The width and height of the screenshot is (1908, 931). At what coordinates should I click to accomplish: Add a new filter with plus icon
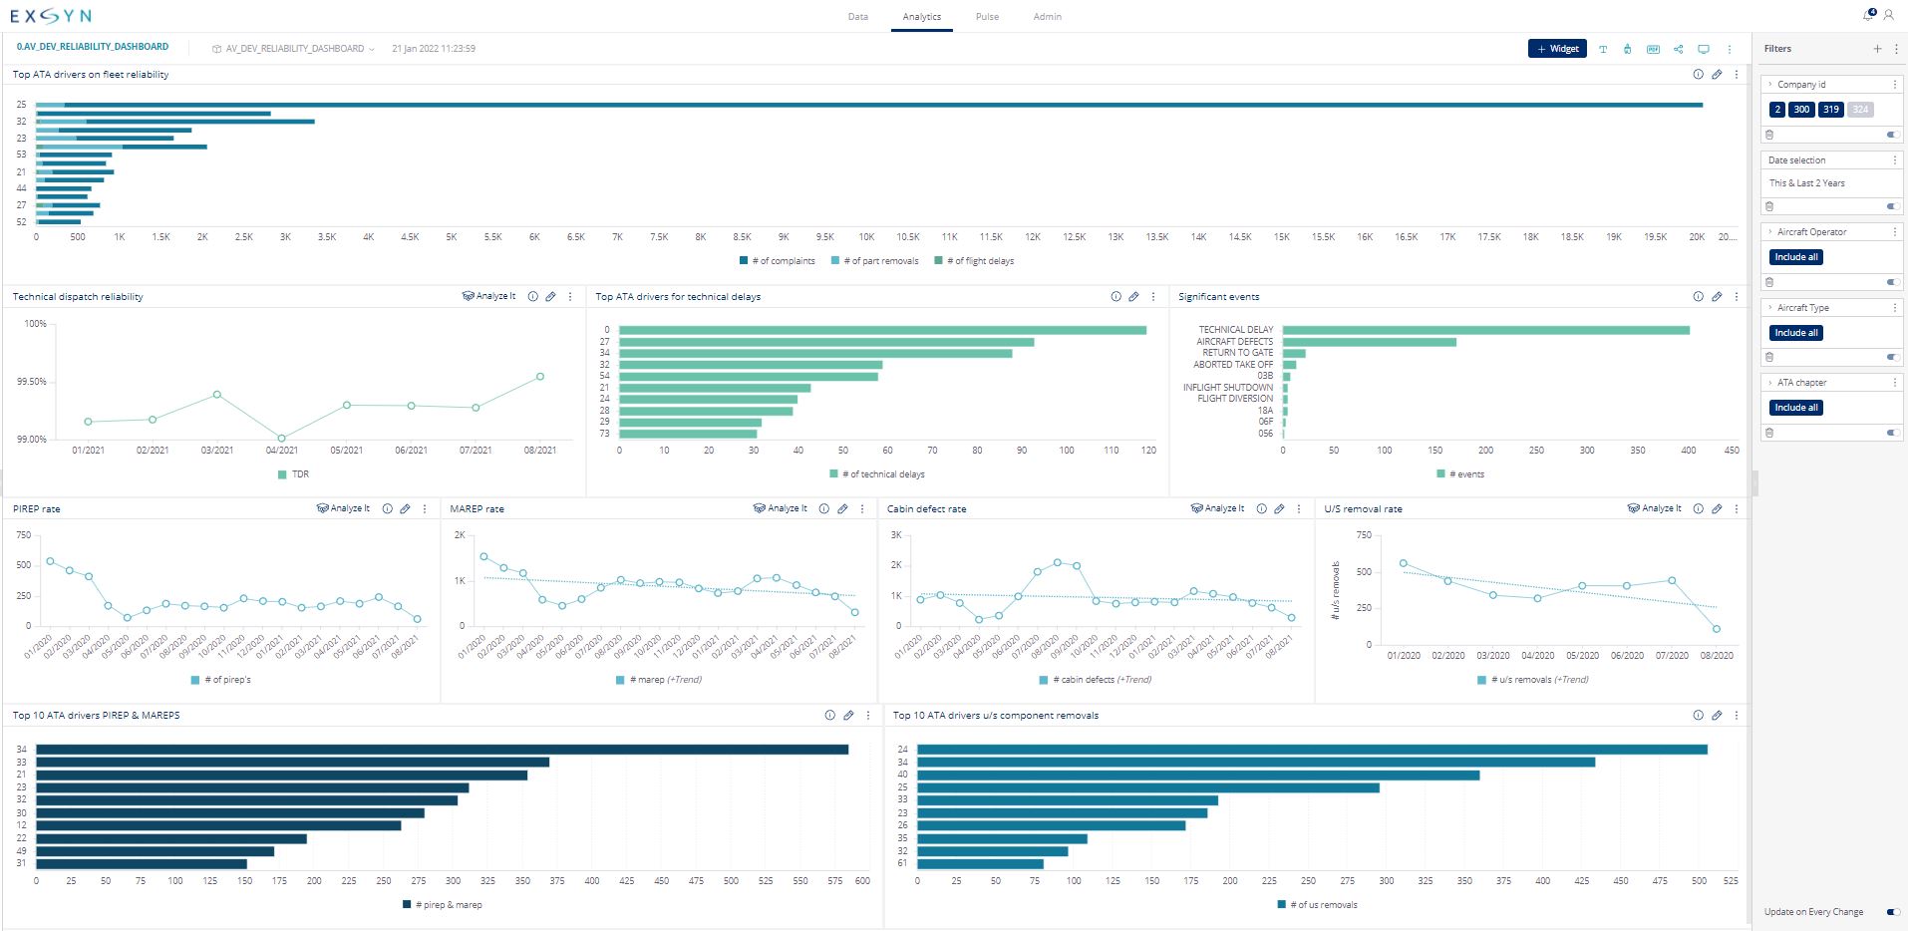pos(1877,49)
